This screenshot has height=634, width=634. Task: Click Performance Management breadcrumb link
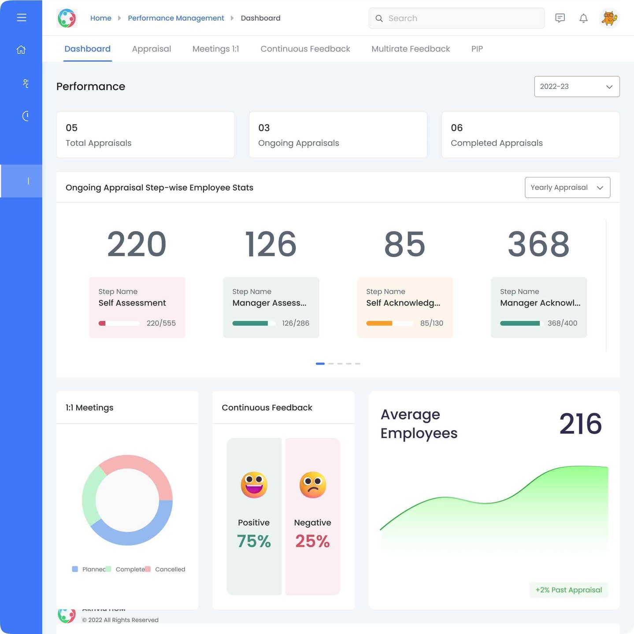click(x=176, y=18)
